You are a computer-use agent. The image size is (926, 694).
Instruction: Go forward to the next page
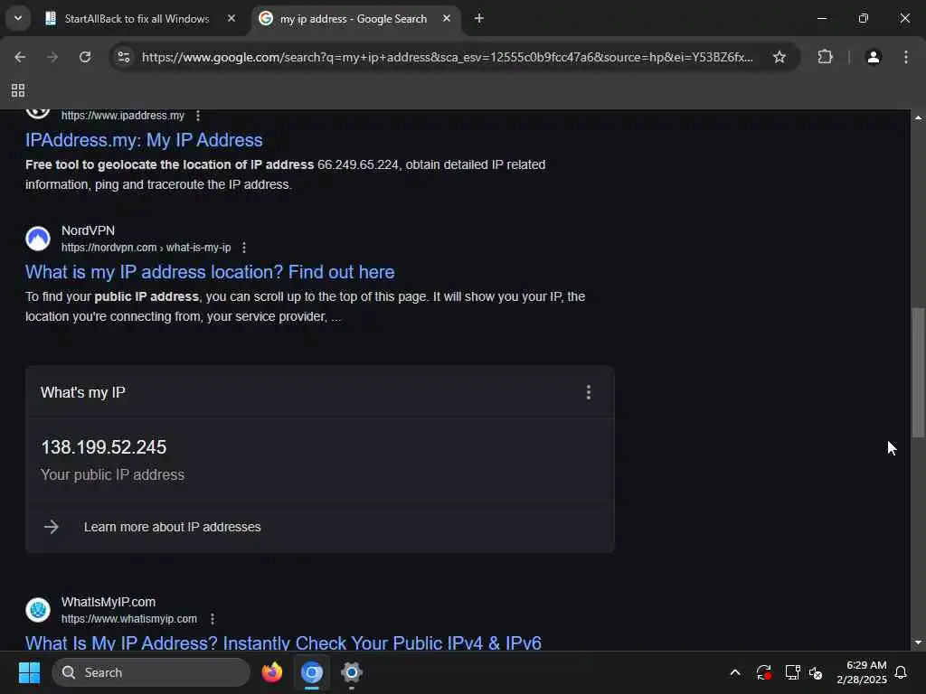point(52,57)
